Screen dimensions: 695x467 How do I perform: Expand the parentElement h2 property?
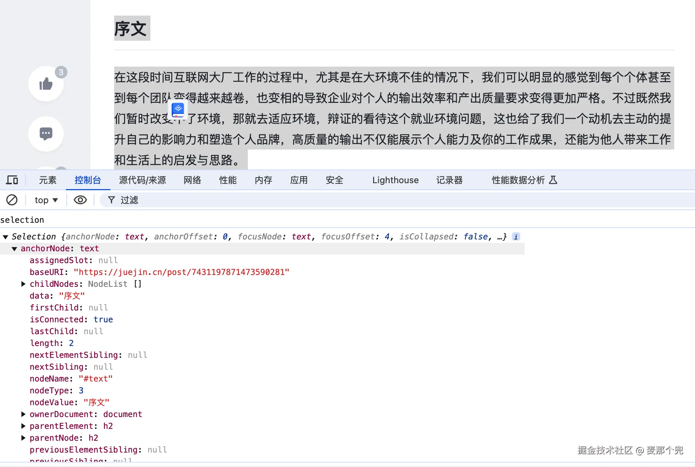pyautogui.click(x=23, y=426)
